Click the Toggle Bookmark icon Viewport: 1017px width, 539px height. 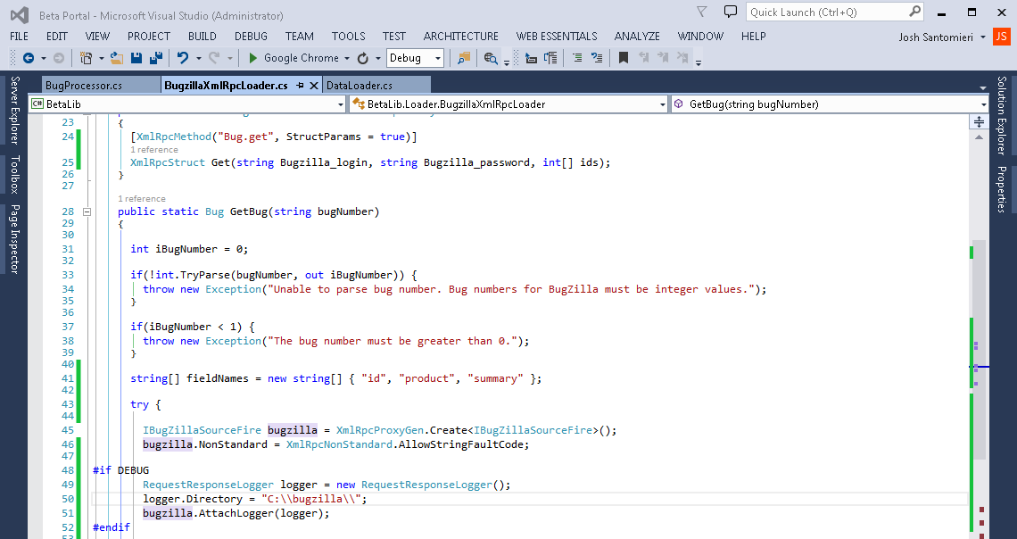pyautogui.click(x=623, y=59)
